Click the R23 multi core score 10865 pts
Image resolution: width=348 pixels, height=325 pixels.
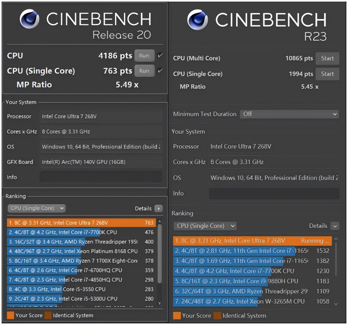pos(299,58)
